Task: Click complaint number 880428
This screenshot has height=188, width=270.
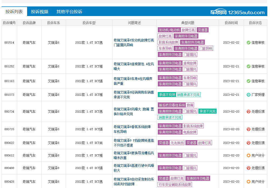Action: pyautogui.click(x=9, y=182)
